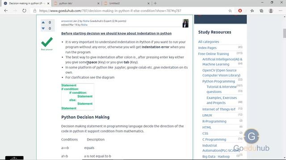Viewport: 286px width, 160px height.
Task: Click the vertical page scrollbar thumb
Action: 284,33
